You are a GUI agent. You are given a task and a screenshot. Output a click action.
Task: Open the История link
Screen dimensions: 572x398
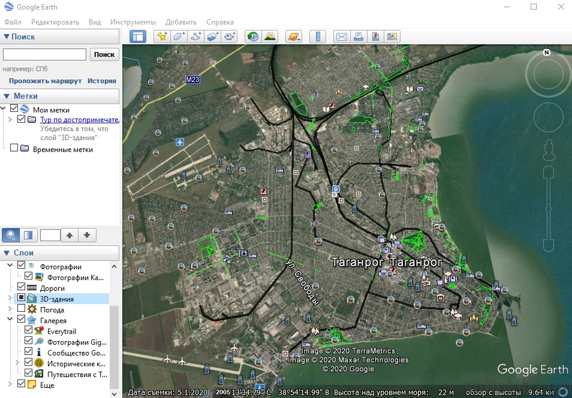[x=102, y=81]
